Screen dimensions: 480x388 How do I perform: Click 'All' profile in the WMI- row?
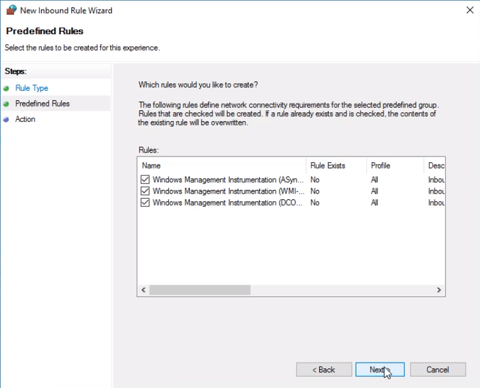coord(375,191)
